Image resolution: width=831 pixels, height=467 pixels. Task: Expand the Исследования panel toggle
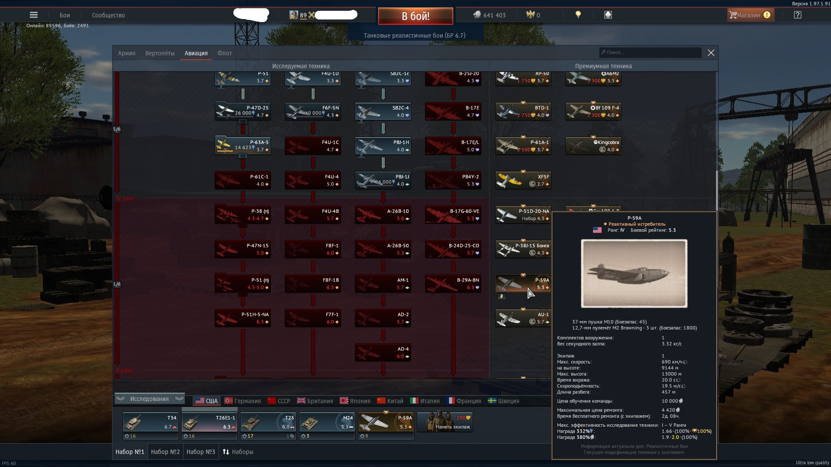[150, 399]
